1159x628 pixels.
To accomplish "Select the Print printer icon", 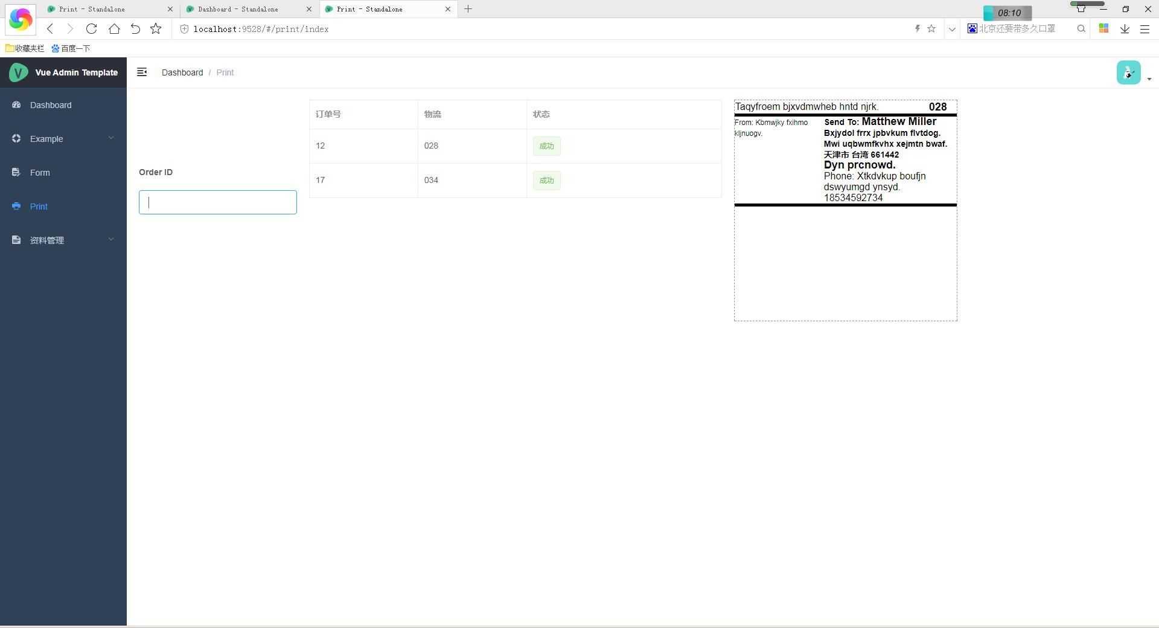I will [16, 206].
